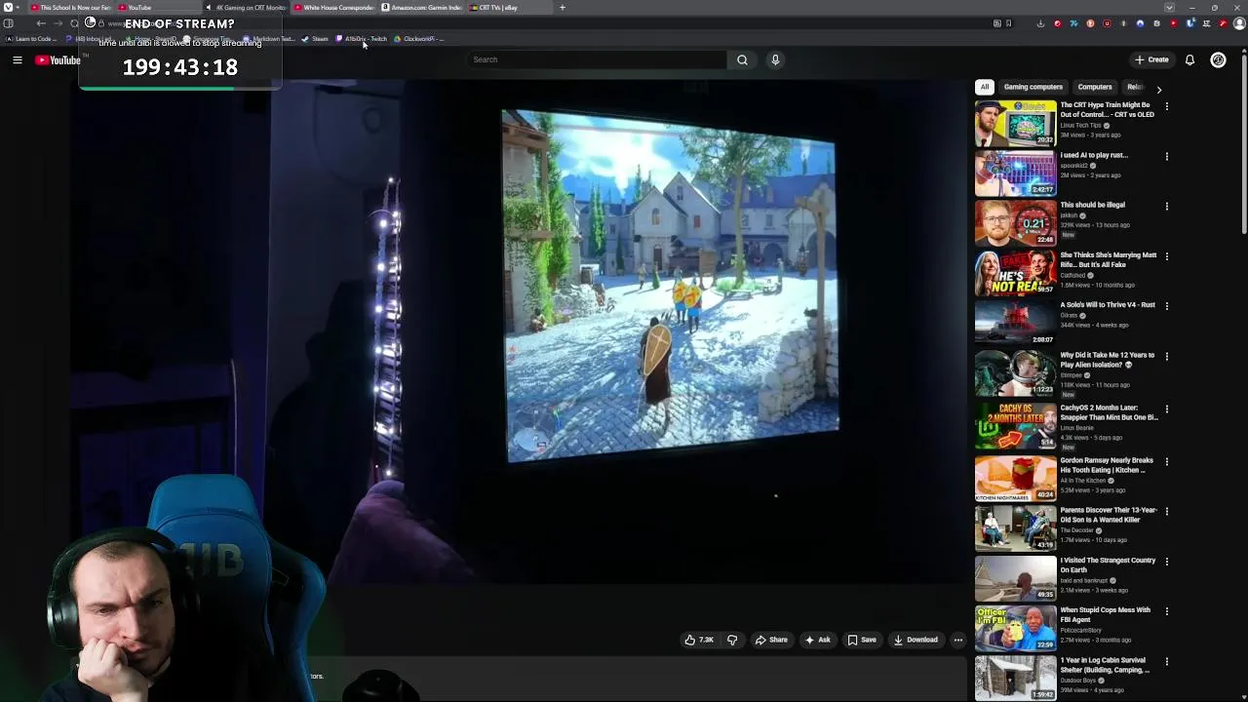Viewport: 1248px width, 702px height.
Task: Select the Gaming computers chip
Action: (1033, 87)
